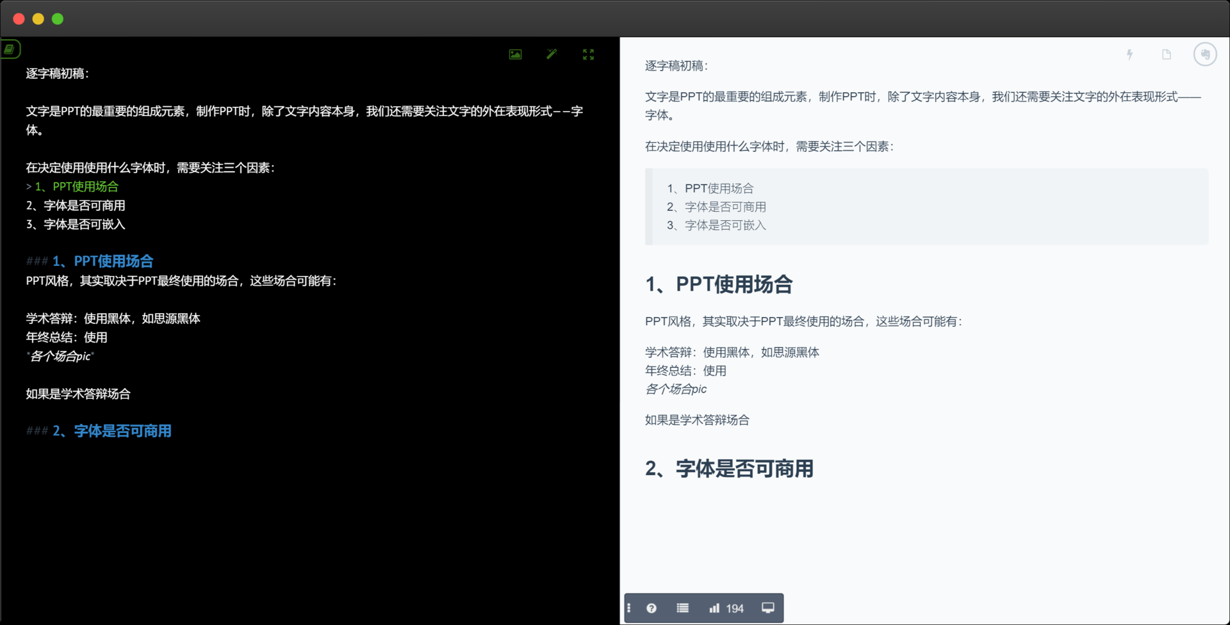Click '学术答辩:使用黑体' line in editor
The height and width of the screenshot is (625, 1230).
113,318
